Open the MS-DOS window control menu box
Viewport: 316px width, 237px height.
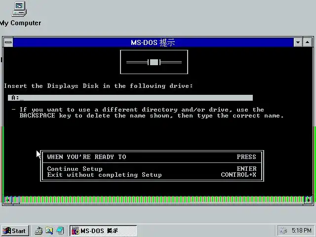[x=8, y=42]
